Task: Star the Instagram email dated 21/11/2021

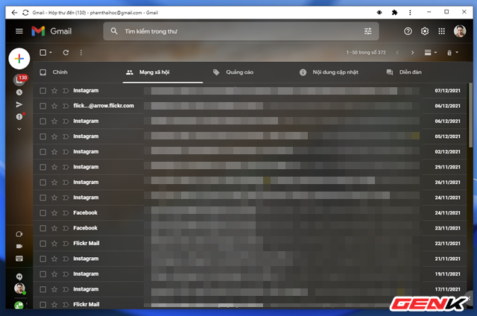Action: click(x=54, y=259)
